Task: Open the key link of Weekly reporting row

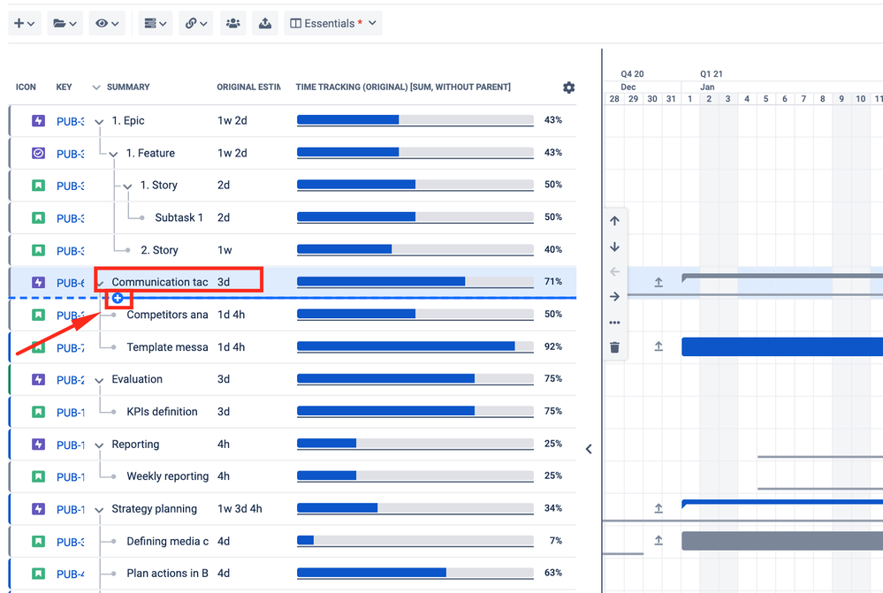Action: (71, 477)
